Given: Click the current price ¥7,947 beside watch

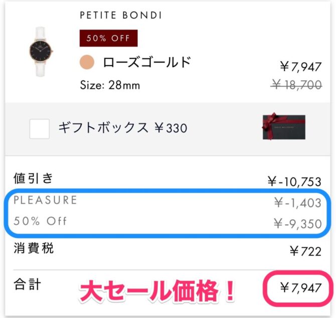Looking at the screenshot, I should (x=300, y=66).
